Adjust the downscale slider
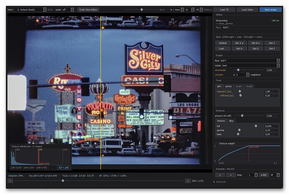 tap(238, 70)
